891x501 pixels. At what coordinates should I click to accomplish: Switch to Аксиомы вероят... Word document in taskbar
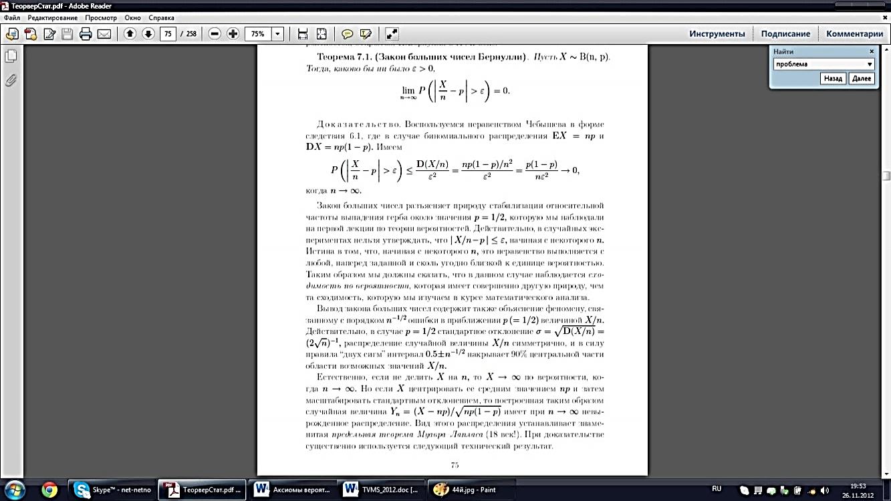291,490
